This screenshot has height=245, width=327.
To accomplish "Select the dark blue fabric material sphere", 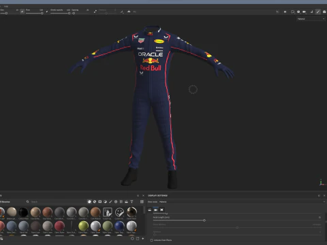I will tap(119, 226).
